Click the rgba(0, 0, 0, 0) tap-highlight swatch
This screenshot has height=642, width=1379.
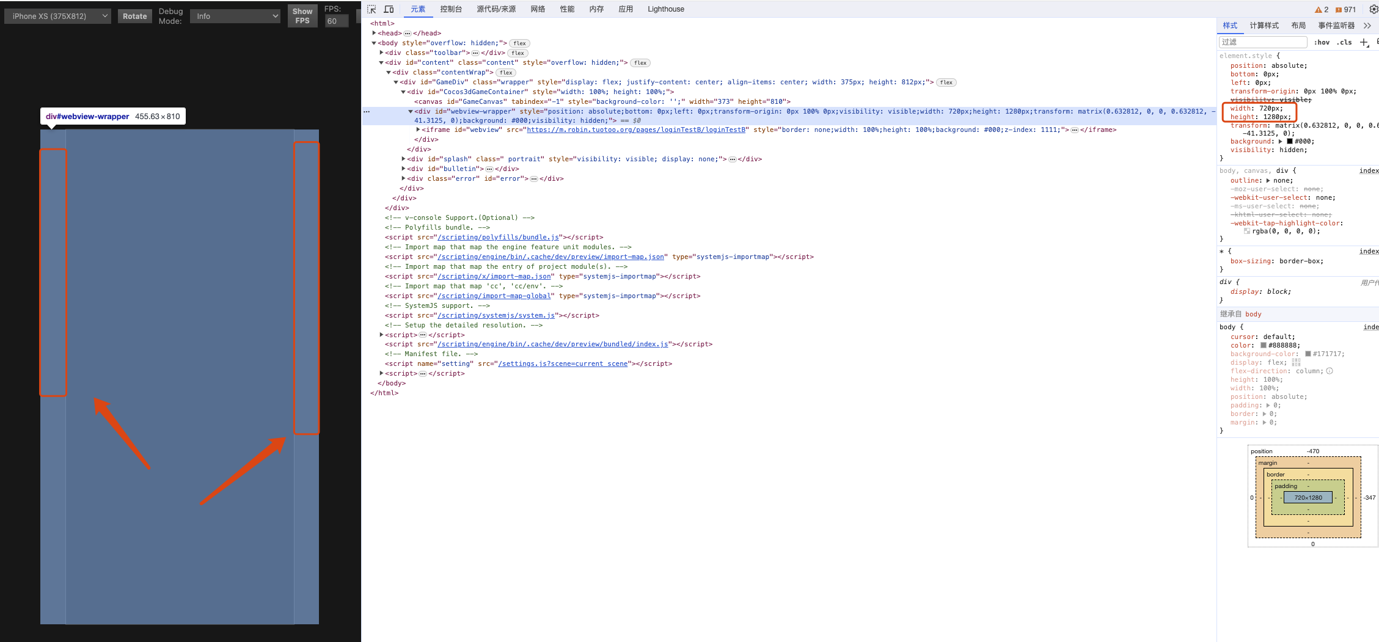tap(1246, 232)
